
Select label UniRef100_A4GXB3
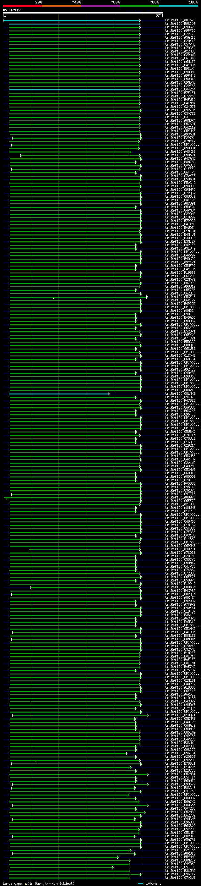[180, 152]
